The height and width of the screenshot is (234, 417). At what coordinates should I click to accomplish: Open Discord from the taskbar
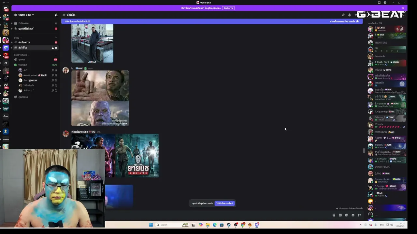pos(257,225)
